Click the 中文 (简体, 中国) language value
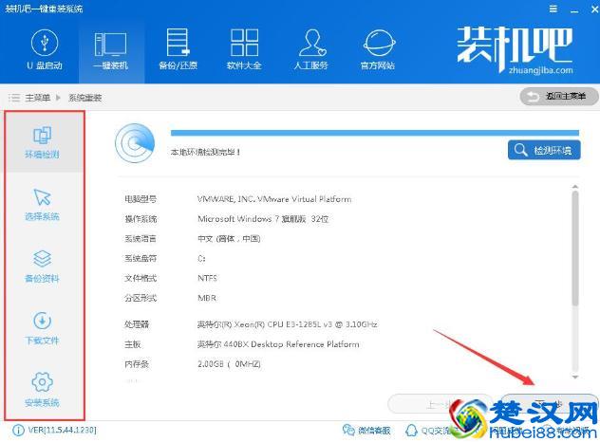The height and width of the screenshot is (442, 600). 229,239
